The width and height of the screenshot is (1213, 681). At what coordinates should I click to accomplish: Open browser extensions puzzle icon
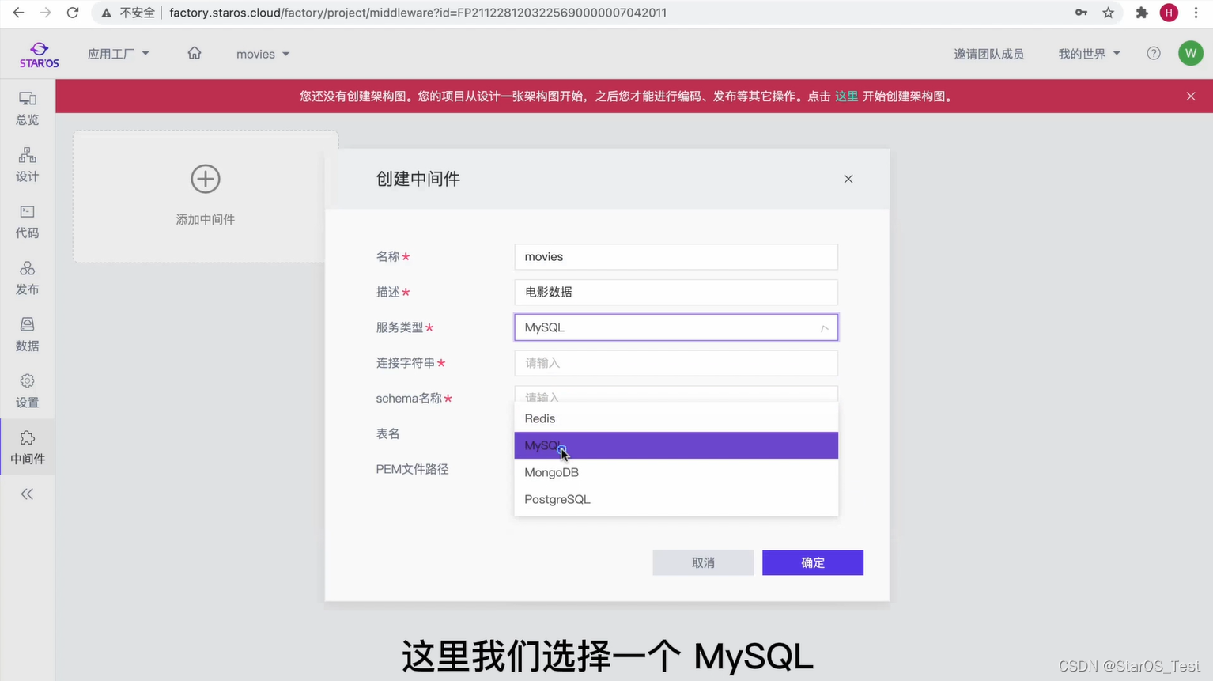[x=1142, y=13]
